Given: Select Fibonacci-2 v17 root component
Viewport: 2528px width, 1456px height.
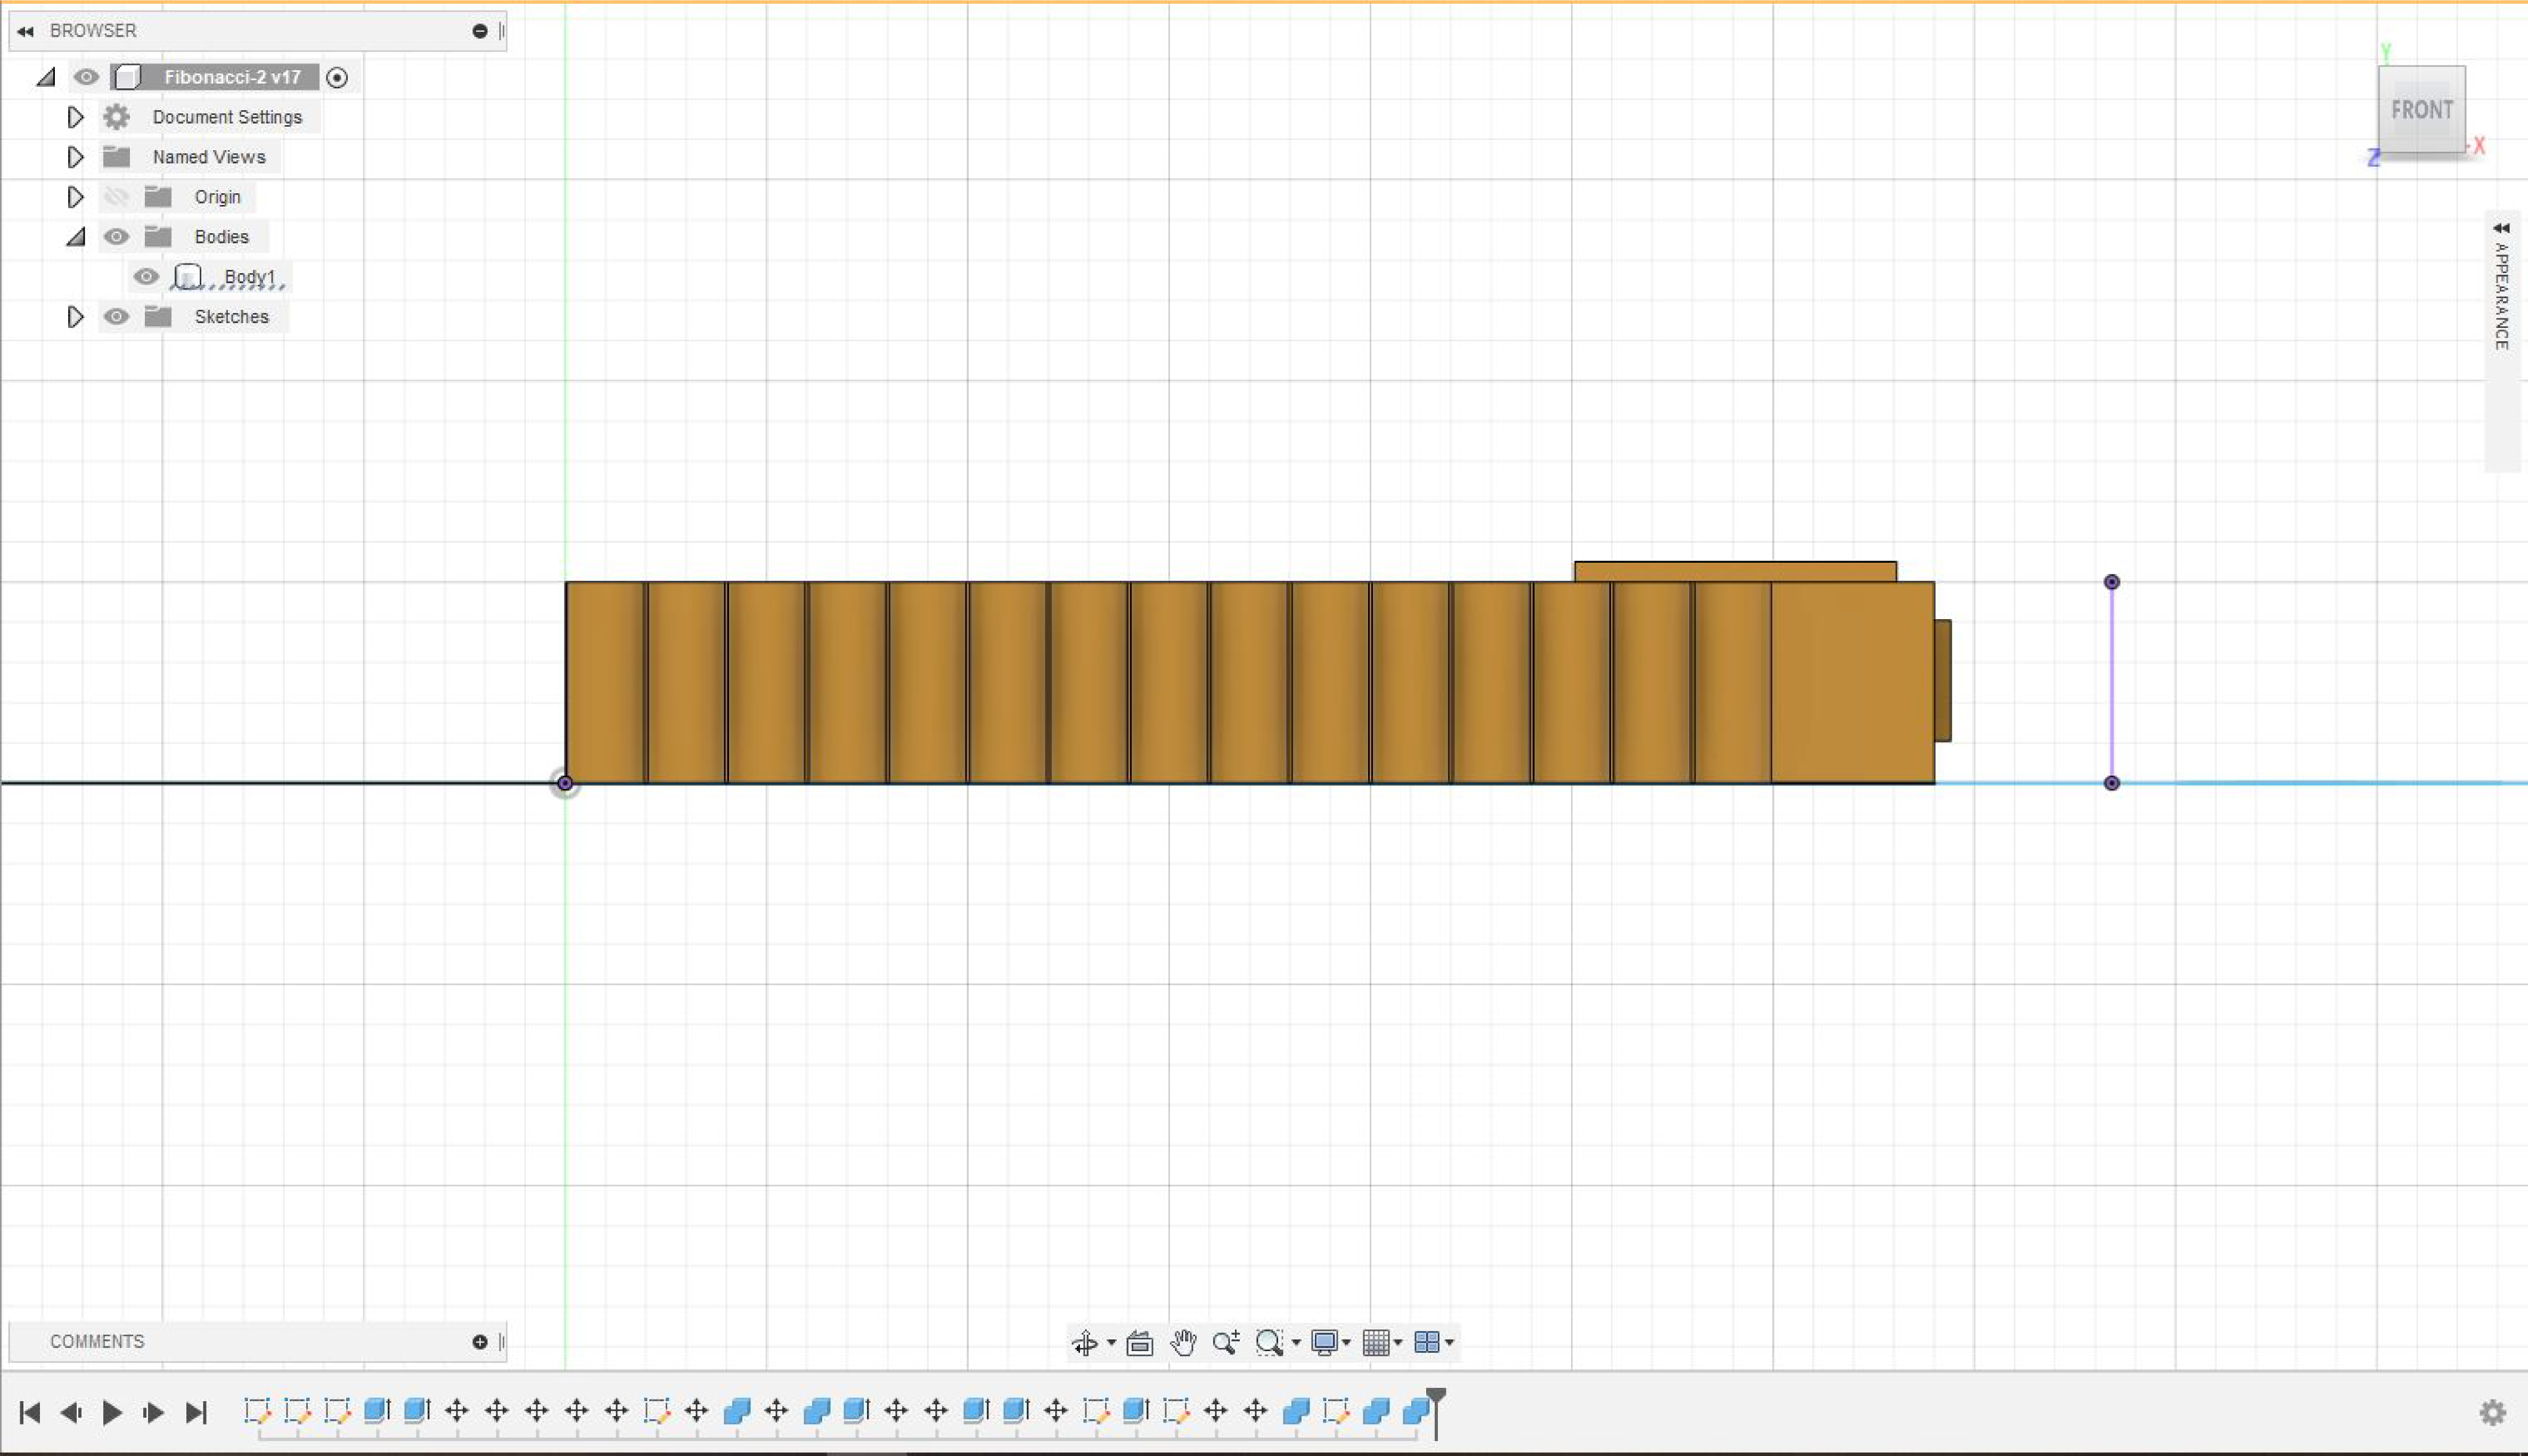Looking at the screenshot, I should point(232,77).
